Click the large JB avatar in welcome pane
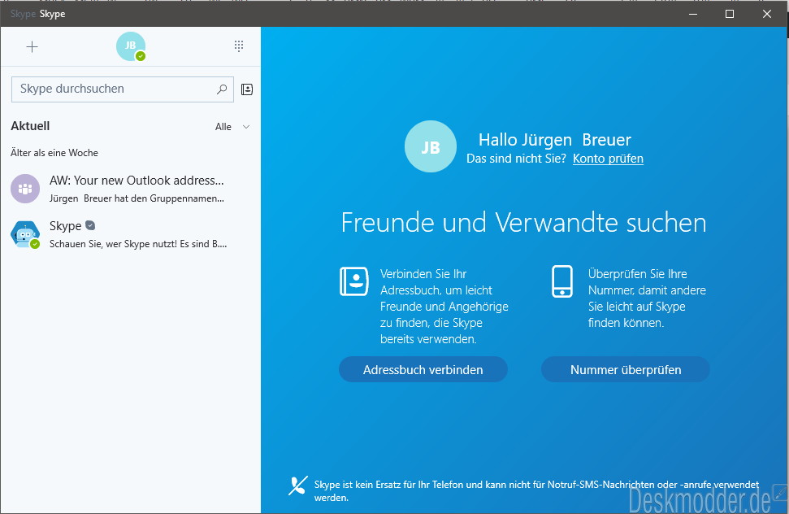 coord(431,146)
